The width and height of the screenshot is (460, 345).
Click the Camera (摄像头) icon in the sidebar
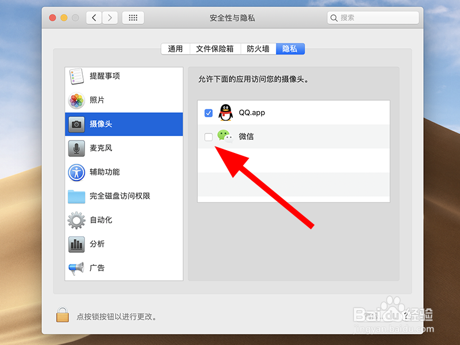point(76,124)
